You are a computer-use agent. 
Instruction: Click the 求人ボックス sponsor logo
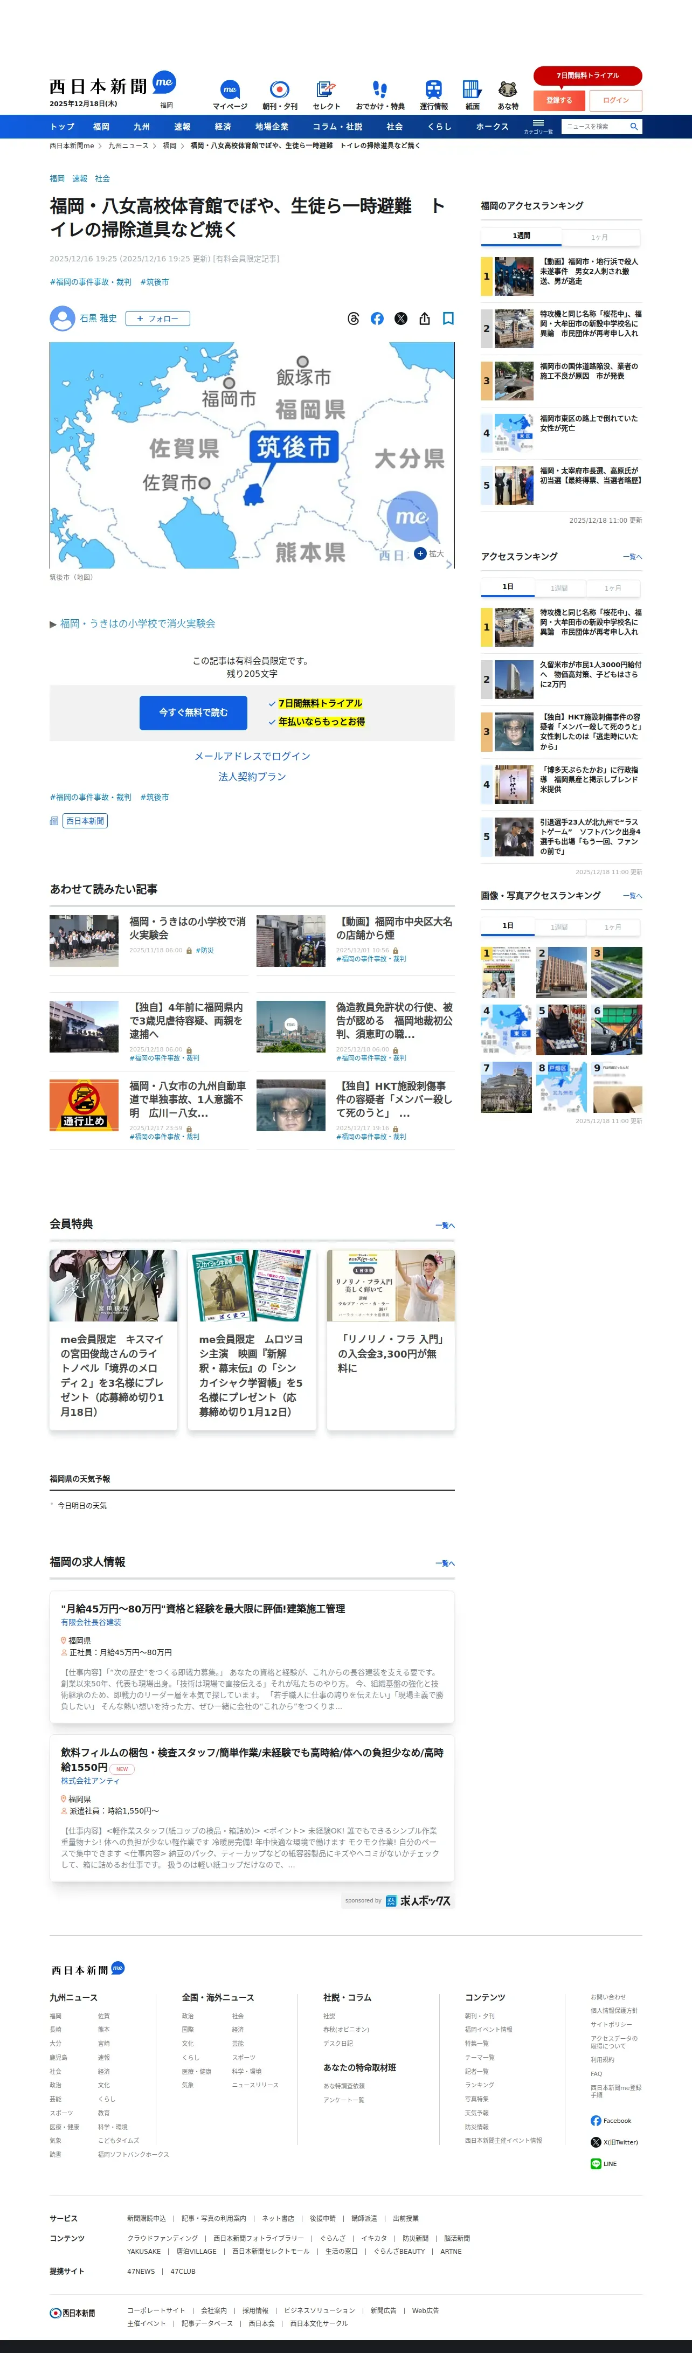418,1901
